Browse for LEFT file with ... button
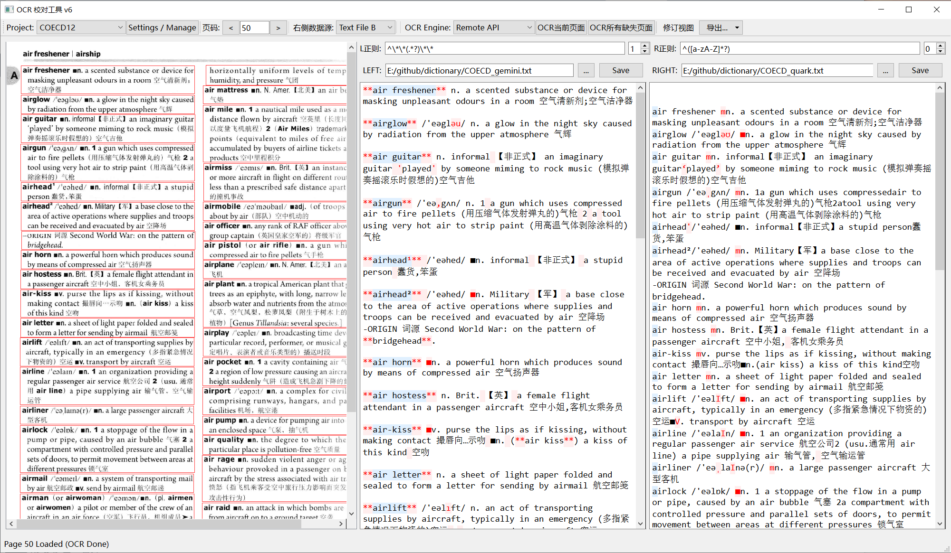The height and width of the screenshot is (553, 951). coord(586,70)
